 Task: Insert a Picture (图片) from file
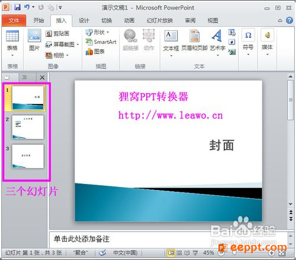pos(34,36)
